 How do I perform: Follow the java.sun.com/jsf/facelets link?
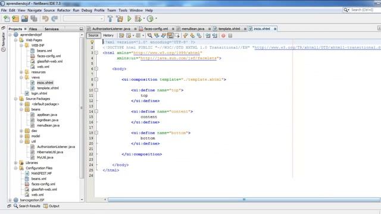179,58
